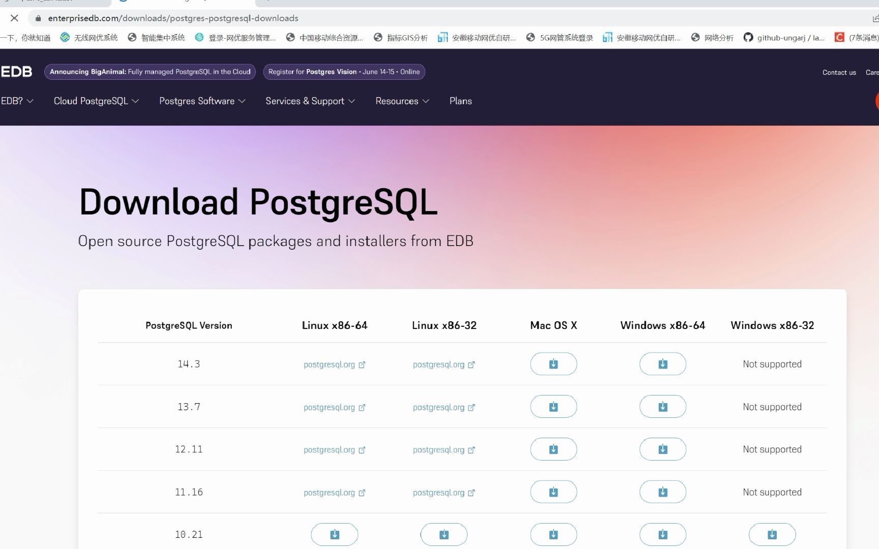Image resolution: width=879 pixels, height=549 pixels.
Task: Open postgresql.org link for 11.16 Linux x86-64
Action: [x=334, y=493]
